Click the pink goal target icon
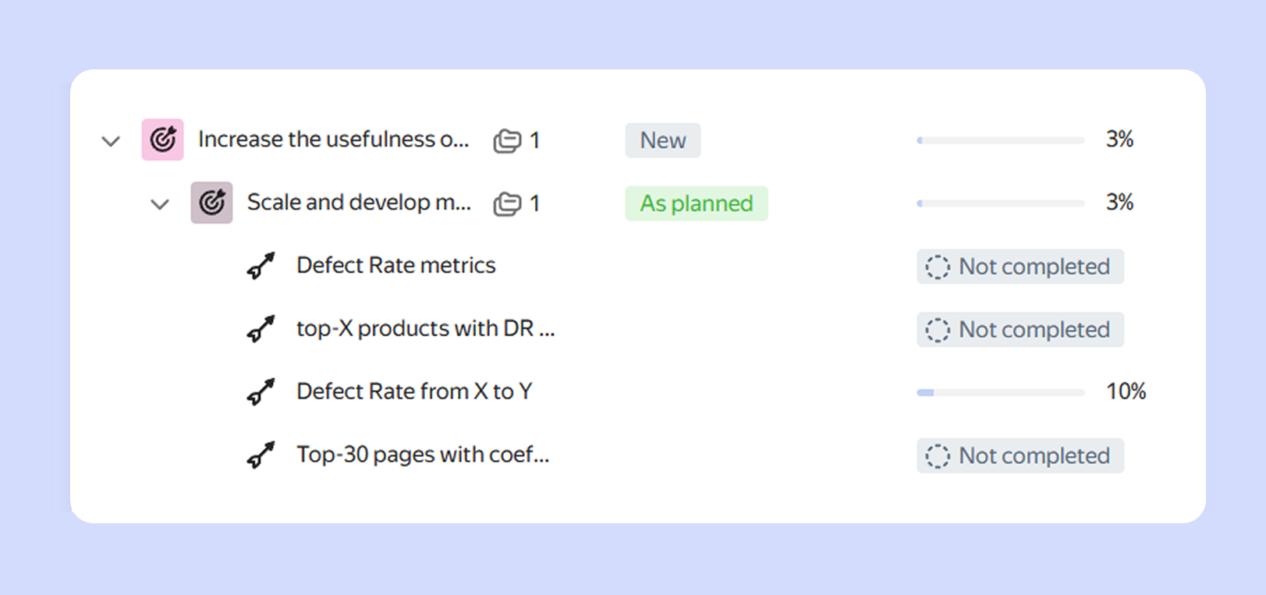This screenshot has height=595, width=1266. [162, 140]
